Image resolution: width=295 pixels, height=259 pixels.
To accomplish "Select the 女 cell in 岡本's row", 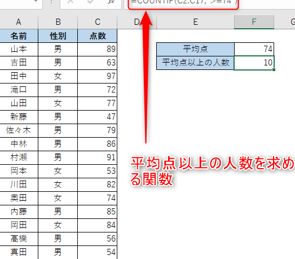I will click(x=58, y=172).
